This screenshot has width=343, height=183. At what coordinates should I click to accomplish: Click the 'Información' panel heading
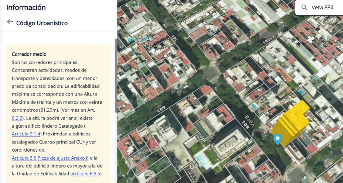pos(26,7)
